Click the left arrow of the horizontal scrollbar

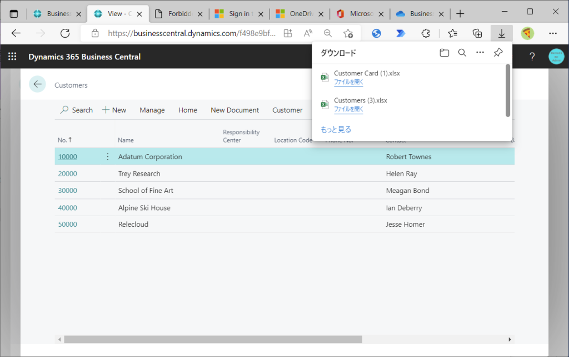[59, 339]
